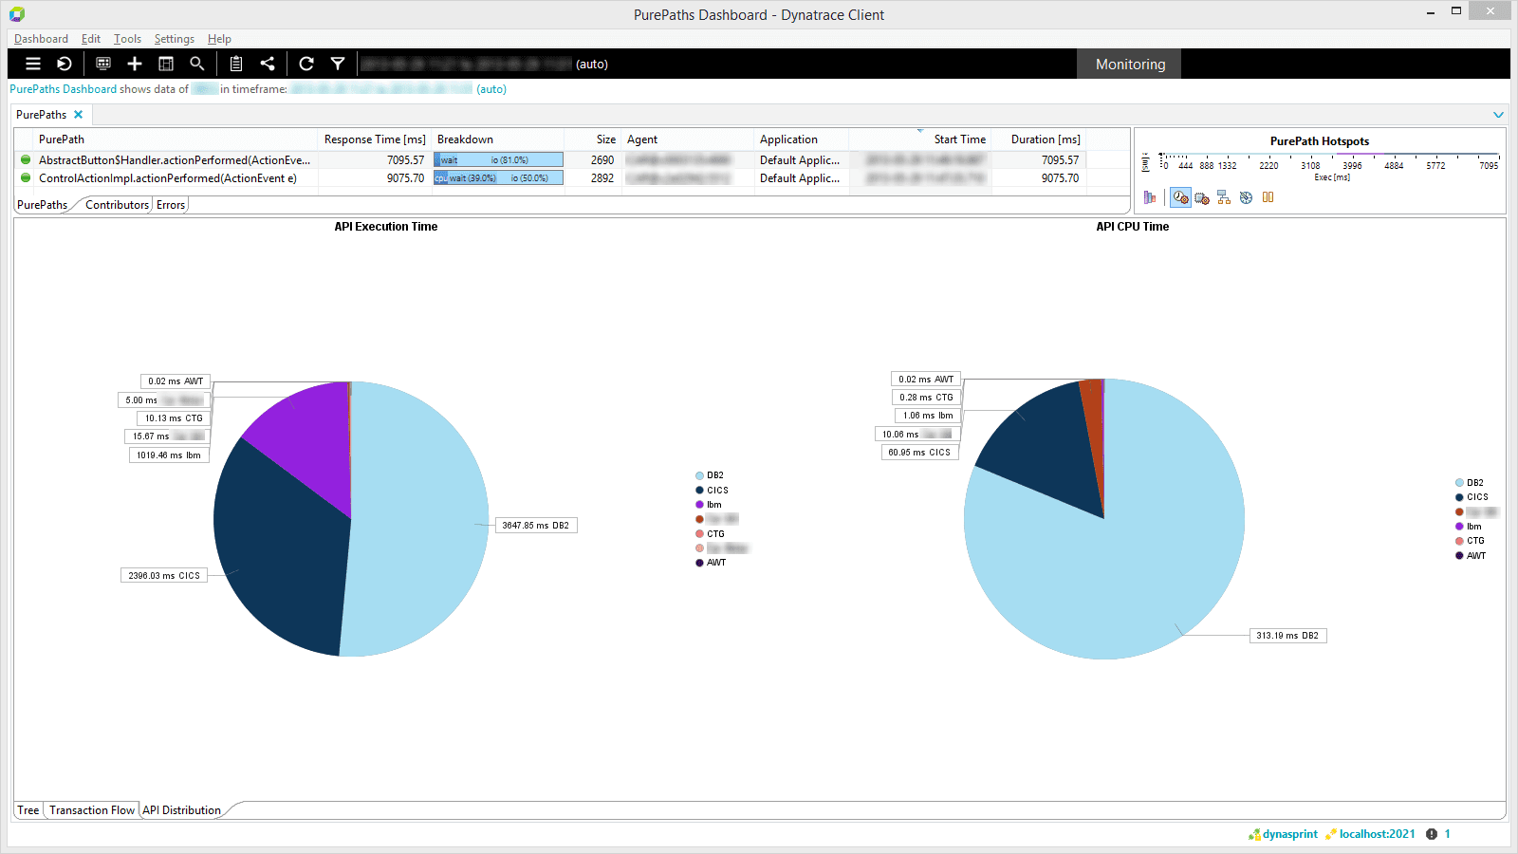Open the search tool in the toolbar

pyautogui.click(x=197, y=64)
